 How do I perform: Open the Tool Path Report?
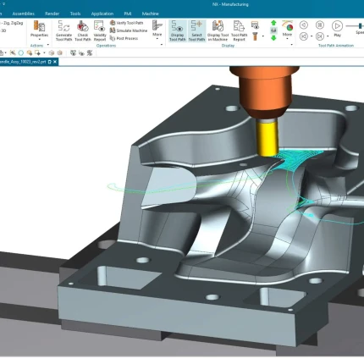pyautogui.click(x=239, y=30)
